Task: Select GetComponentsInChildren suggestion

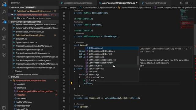Action: point(112,60)
